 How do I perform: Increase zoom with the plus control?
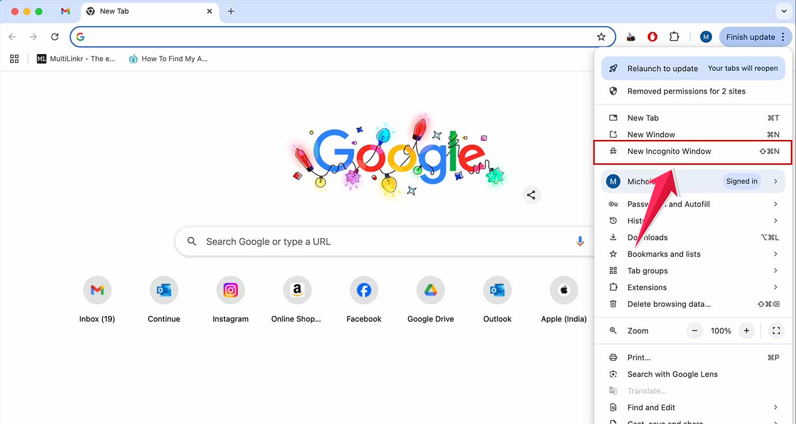(x=747, y=330)
